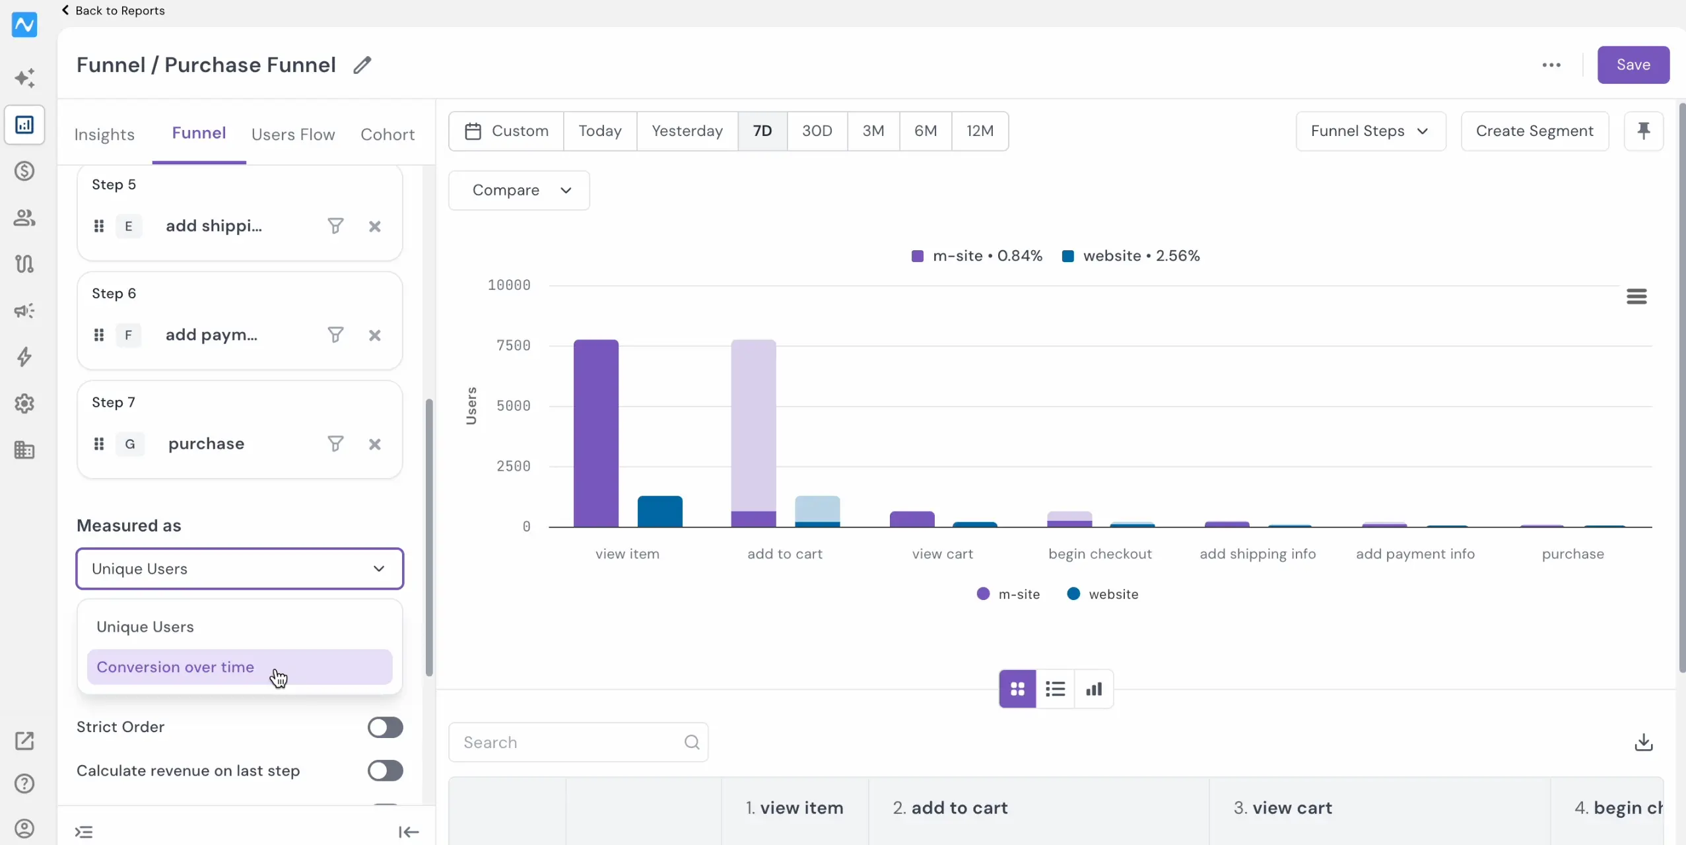Open the user profile icon in sidebar
The width and height of the screenshot is (1686, 845).
pos(24,828)
